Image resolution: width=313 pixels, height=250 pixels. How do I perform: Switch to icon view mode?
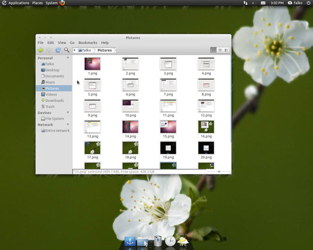point(213,50)
